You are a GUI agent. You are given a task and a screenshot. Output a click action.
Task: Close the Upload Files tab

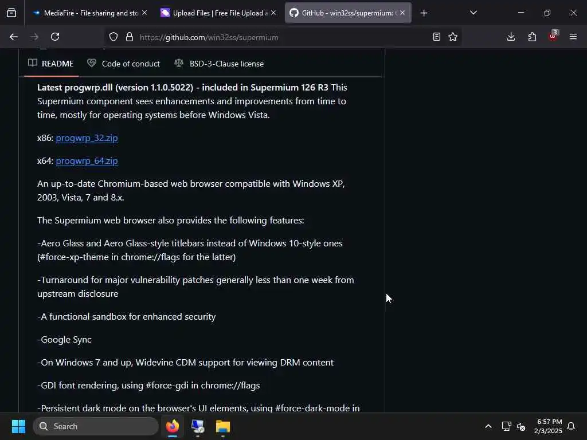pos(273,13)
